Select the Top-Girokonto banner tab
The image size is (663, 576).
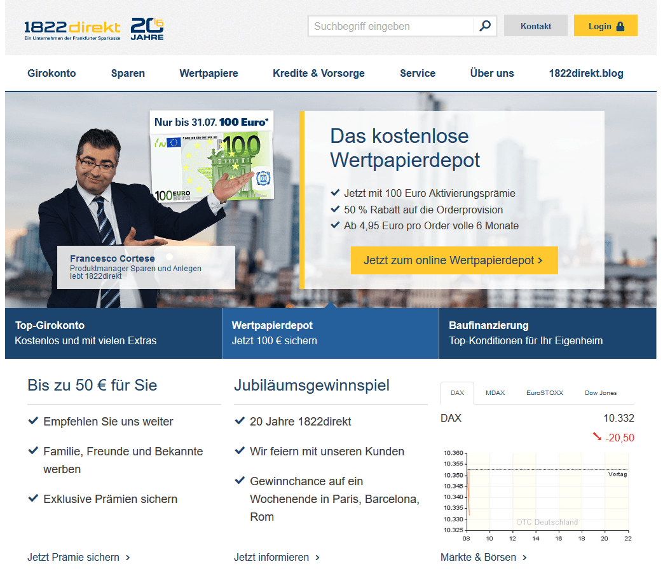[x=113, y=333]
